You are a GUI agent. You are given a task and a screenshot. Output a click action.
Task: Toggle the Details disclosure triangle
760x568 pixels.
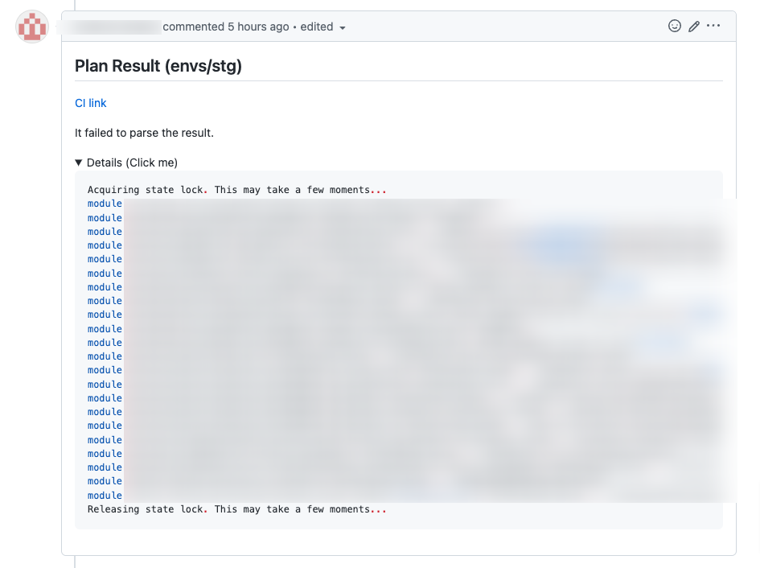coord(78,162)
